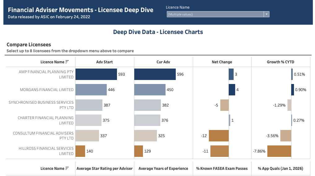Click Consultum Financial Advisers Adv Start bar
This screenshot has height=176, width=315.
click(87, 136)
